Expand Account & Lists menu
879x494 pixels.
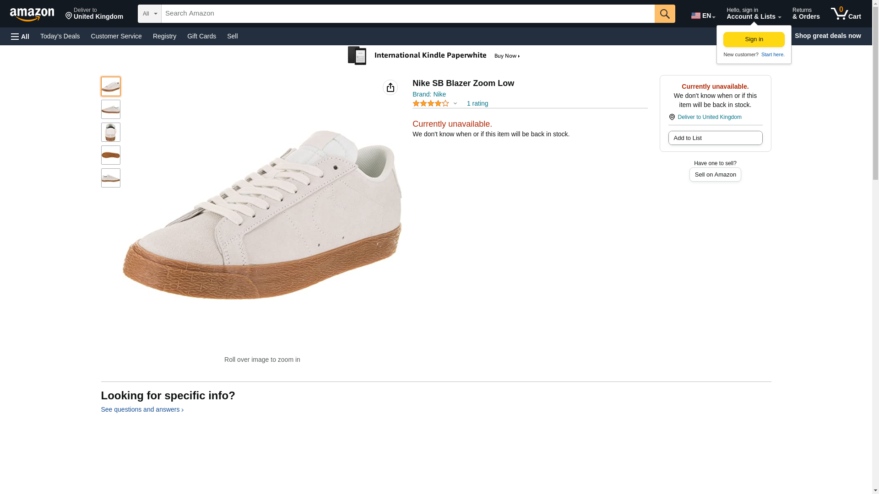(x=753, y=14)
